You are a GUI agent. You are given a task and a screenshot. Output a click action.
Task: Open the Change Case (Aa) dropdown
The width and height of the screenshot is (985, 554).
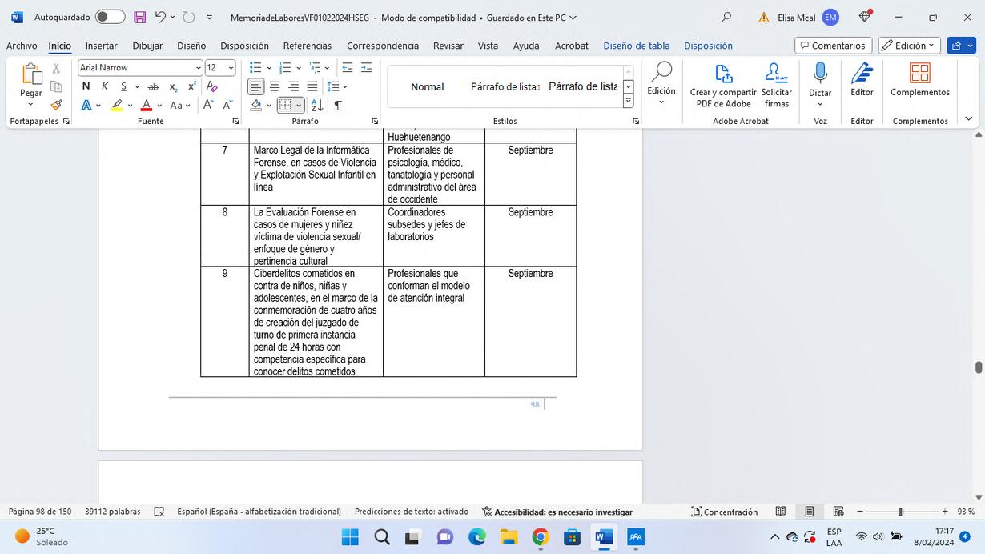[181, 105]
